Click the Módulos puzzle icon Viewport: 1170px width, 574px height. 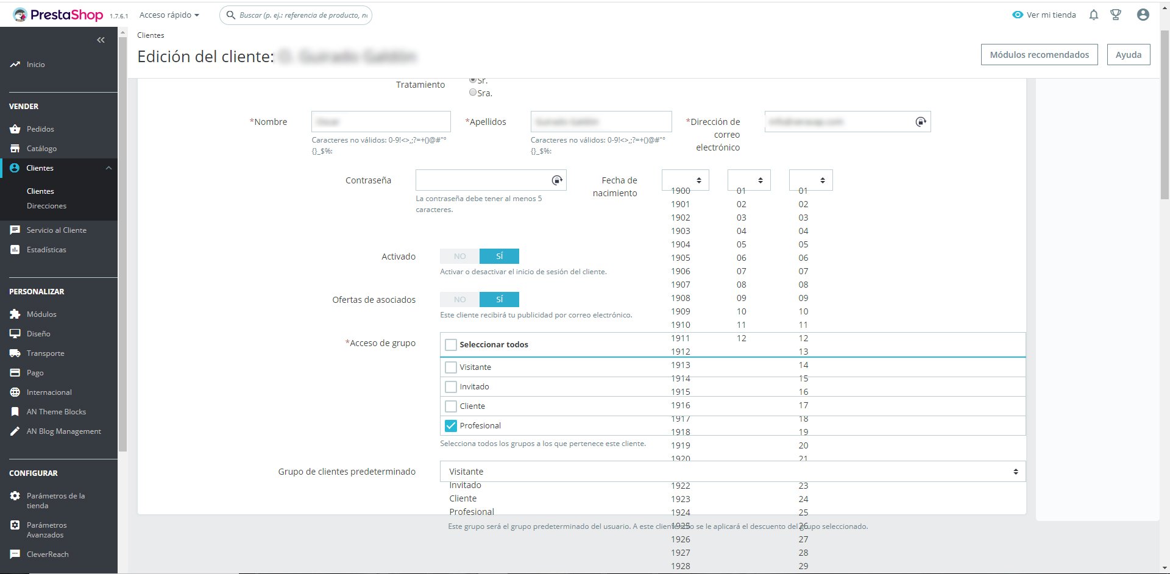15,314
